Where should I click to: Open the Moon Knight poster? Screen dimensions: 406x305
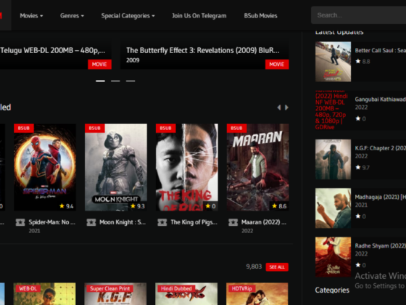[x=116, y=167]
